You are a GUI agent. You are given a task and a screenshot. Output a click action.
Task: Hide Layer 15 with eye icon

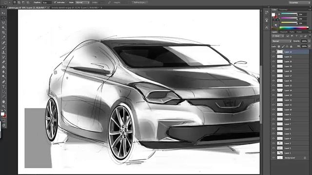coord(273,86)
